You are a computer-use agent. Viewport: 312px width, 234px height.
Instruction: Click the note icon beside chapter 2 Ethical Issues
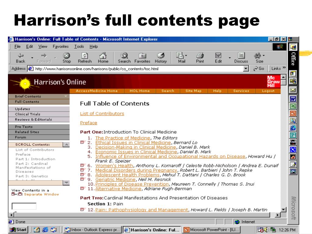click(x=83, y=142)
